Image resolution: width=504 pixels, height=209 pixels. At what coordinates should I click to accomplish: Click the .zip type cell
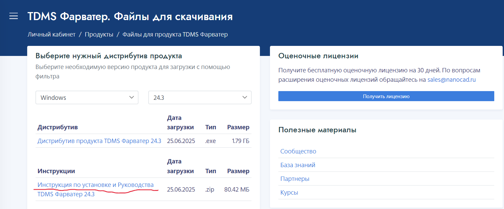pos(210,190)
